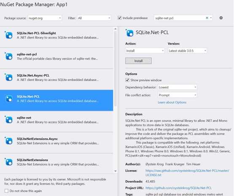Click author name Frank Krueger
234x196 pixels.
tap(175, 164)
